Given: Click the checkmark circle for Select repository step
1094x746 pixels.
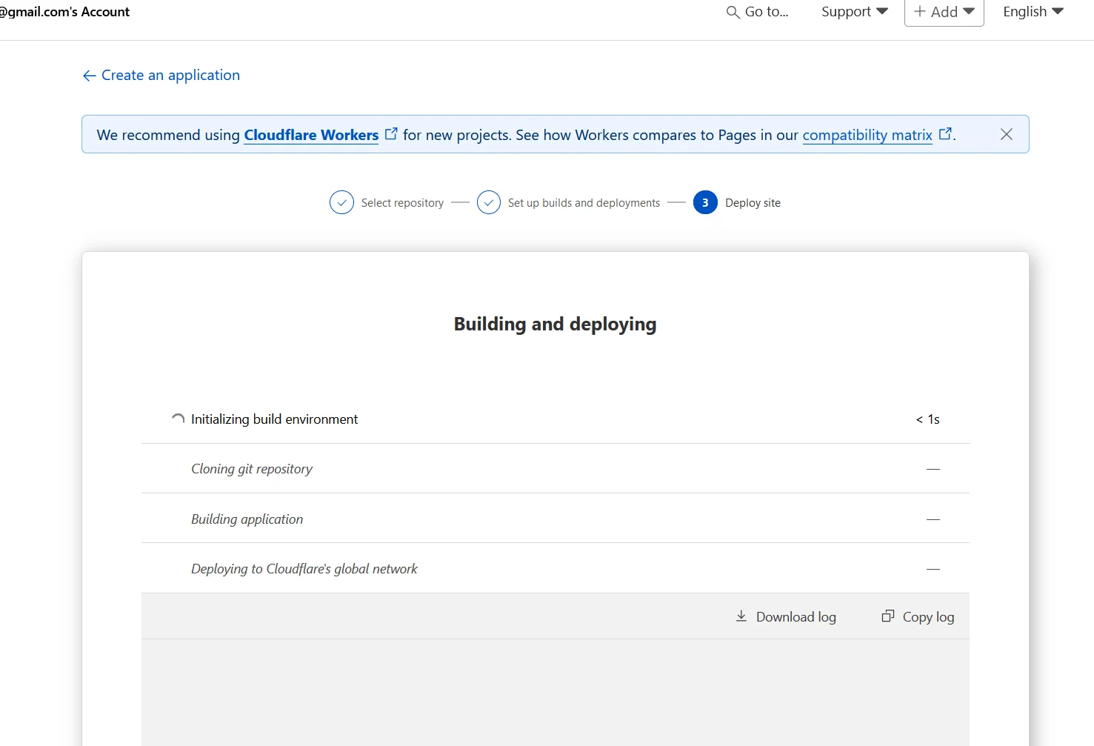Looking at the screenshot, I should (341, 202).
